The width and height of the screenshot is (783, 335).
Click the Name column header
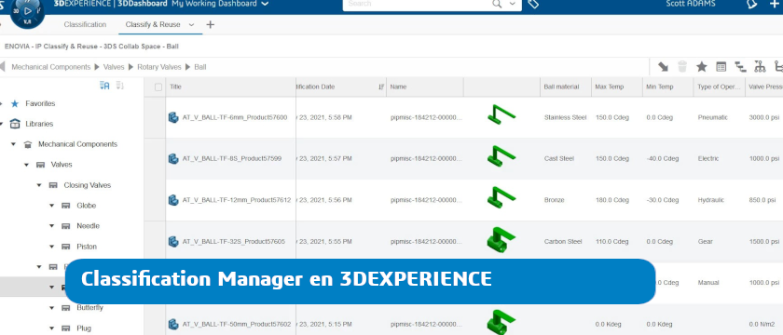coord(398,87)
